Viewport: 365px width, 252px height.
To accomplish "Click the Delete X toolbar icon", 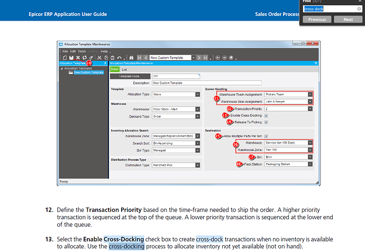I will 78,58.
